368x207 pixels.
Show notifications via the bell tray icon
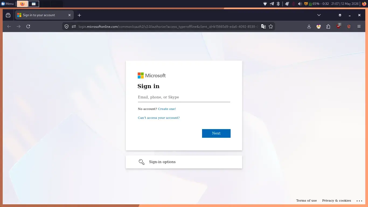287,4
